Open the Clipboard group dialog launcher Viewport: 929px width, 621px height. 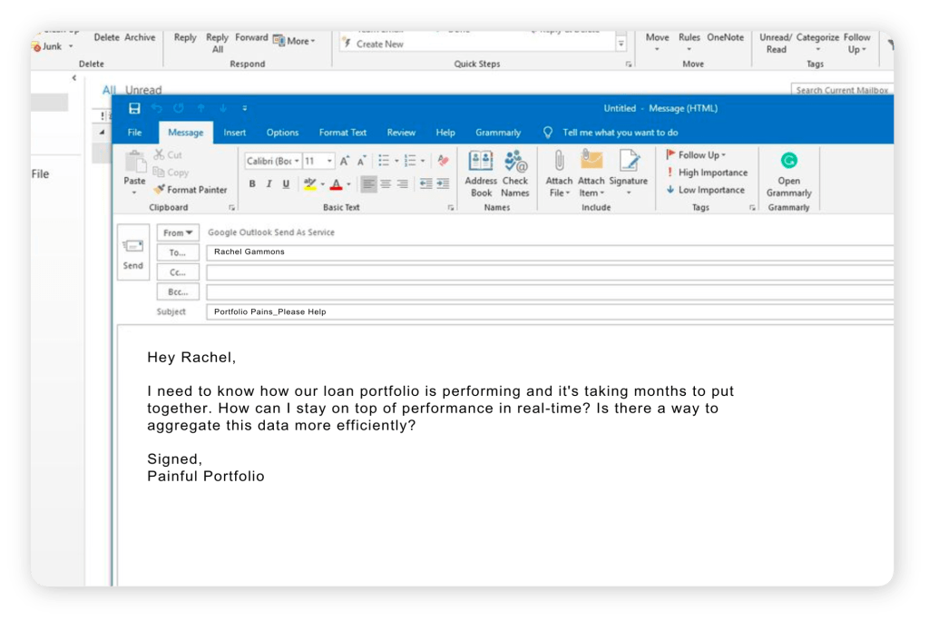(231, 208)
